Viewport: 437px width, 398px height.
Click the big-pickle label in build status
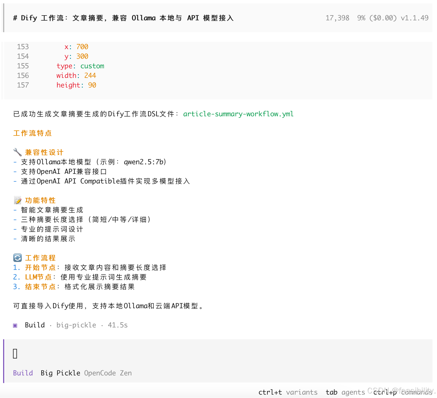[76, 325]
